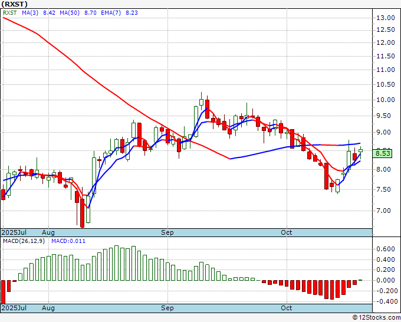Click the Oct marker on price timeline
This screenshot has width=401, height=322.
click(x=287, y=232)
